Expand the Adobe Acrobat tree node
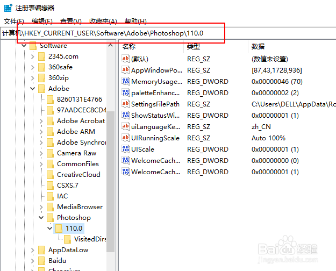The width and height of the screenshot is (336, 271). tap(41, 121)
